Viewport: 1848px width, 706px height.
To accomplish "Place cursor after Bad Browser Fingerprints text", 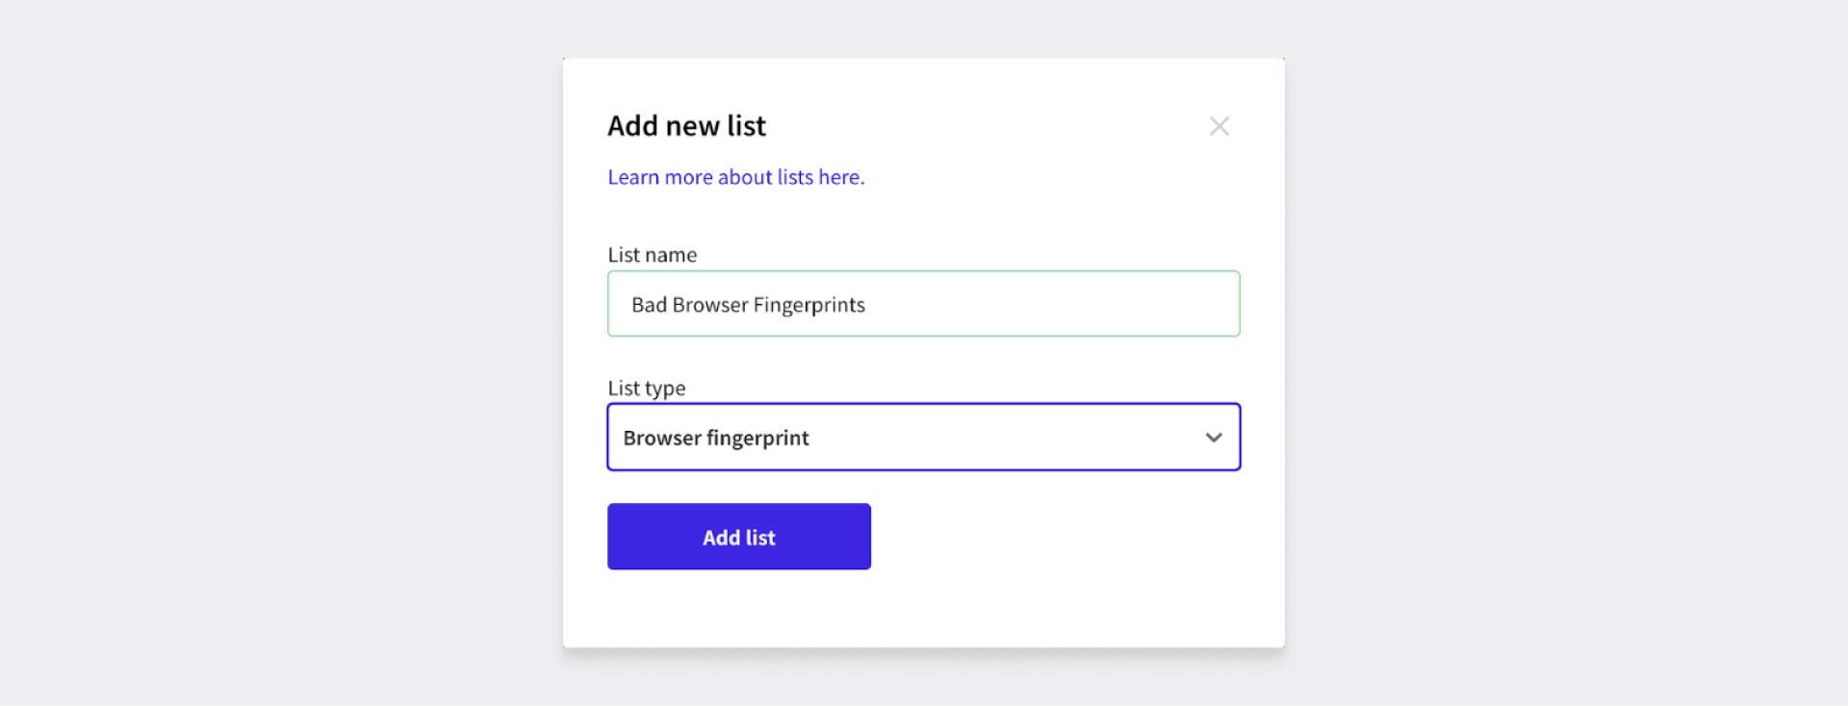I will (865, 304).
